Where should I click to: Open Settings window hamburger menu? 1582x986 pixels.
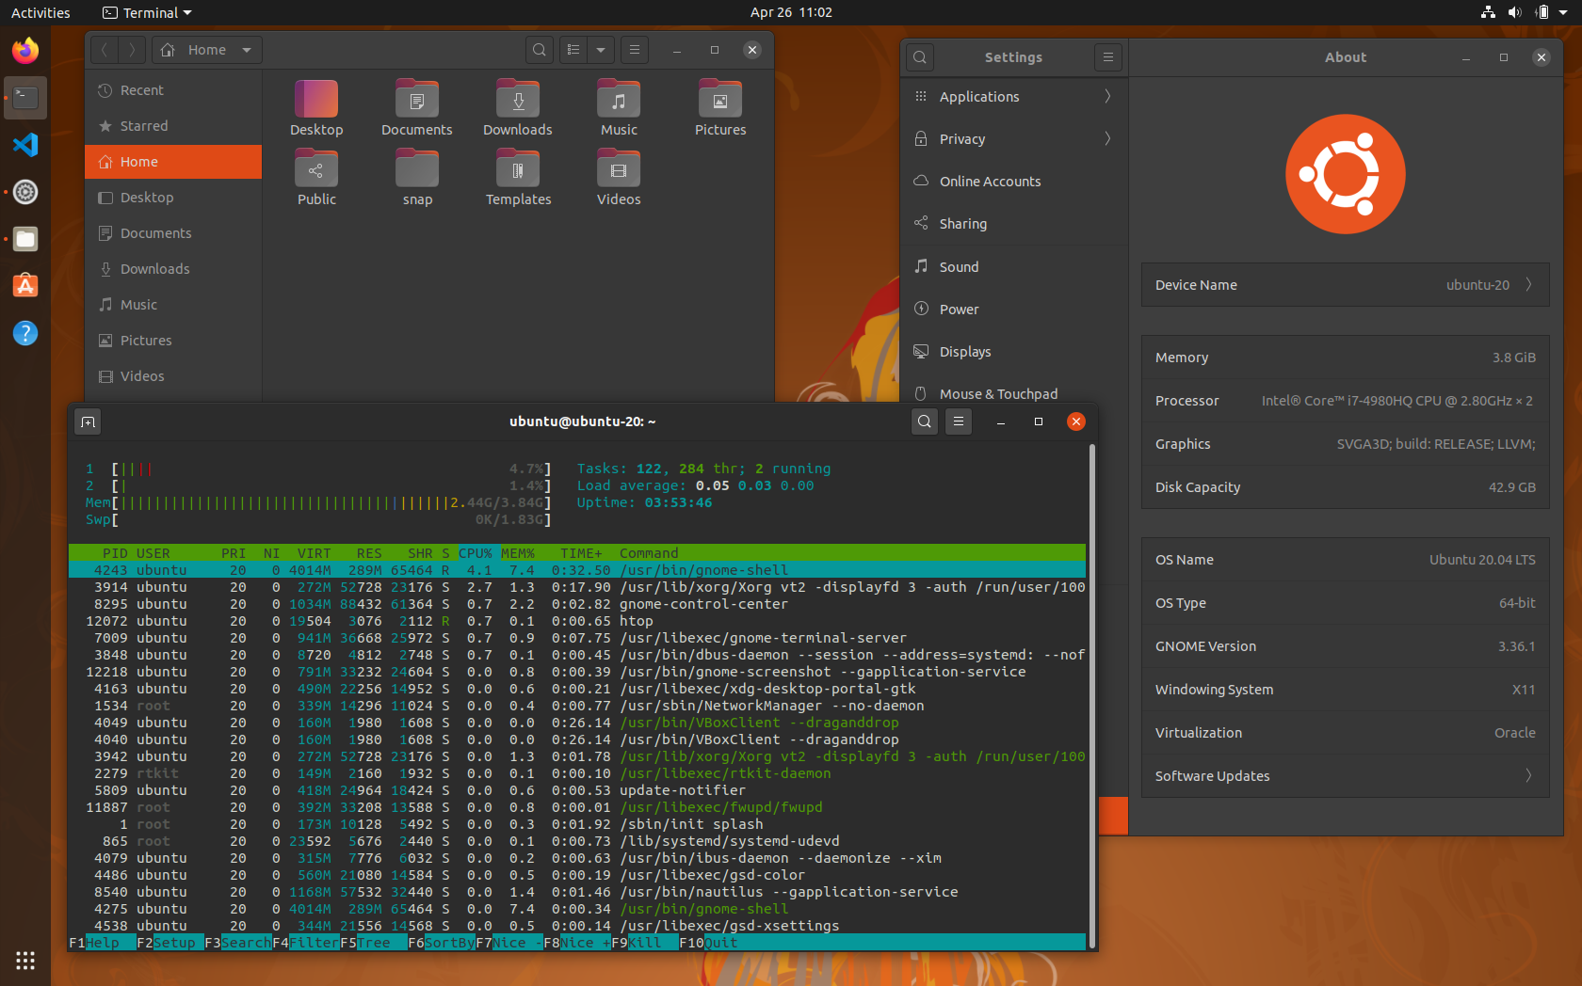[x=1108, y=57]
